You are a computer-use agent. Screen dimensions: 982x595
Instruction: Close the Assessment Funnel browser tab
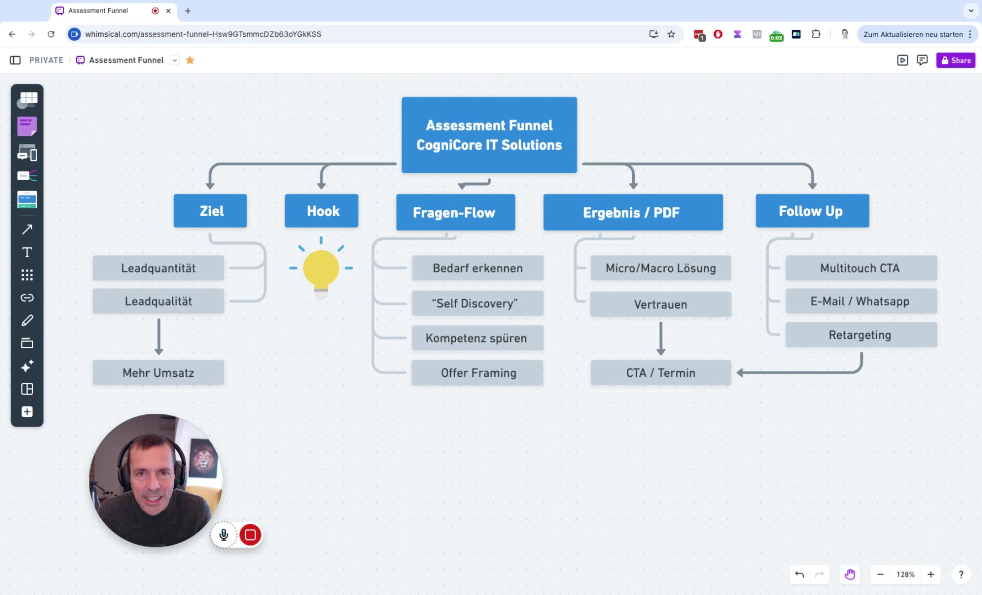tap(168, 11)
